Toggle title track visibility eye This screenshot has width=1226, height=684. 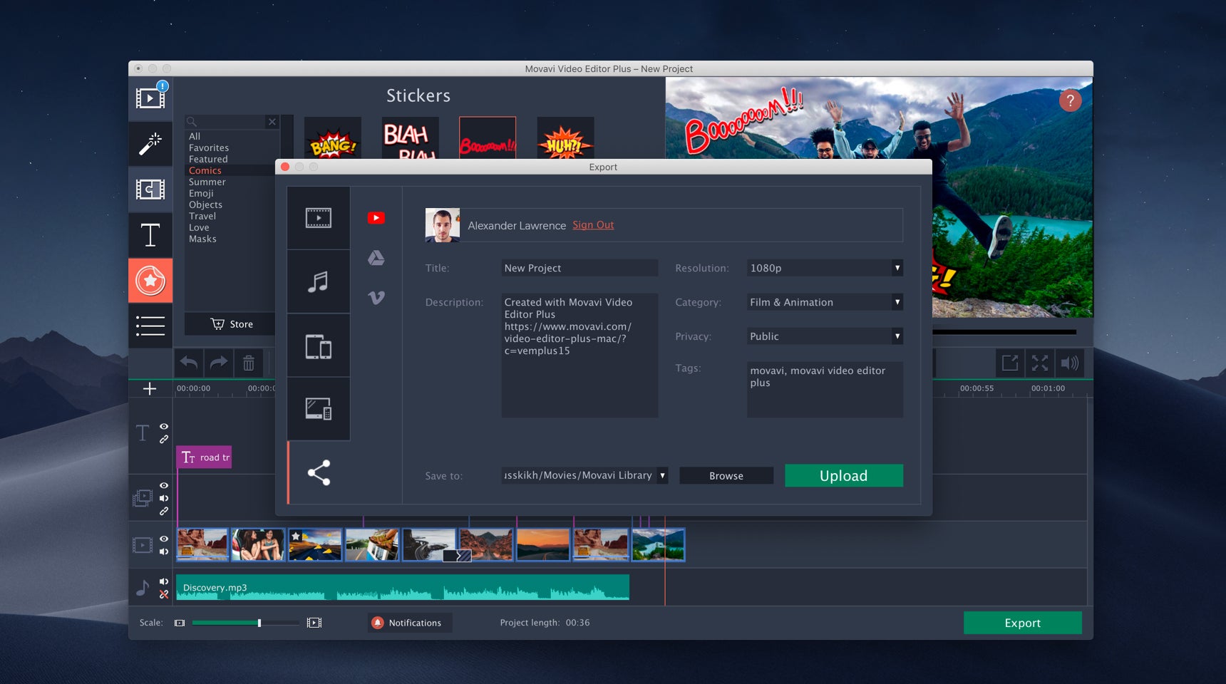(164, 426)
